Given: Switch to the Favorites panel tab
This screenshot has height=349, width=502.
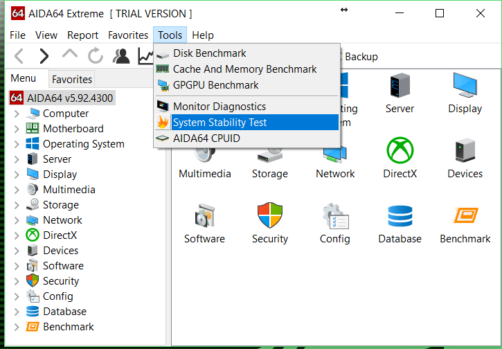Looking at the screenshot, I should pyautogui.click(x=72, y=79).
